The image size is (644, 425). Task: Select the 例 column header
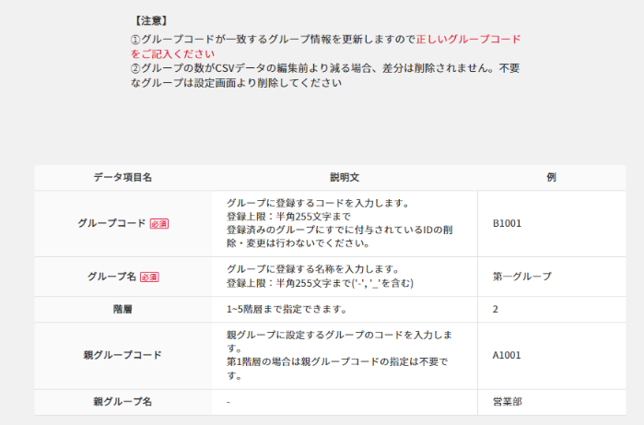551,177
